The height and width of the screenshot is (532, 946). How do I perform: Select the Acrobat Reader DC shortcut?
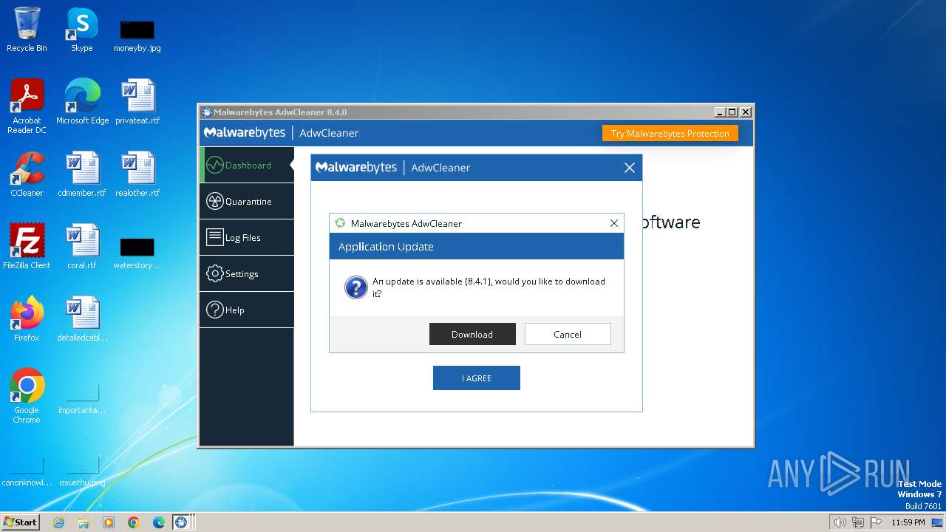coord(27,106)
